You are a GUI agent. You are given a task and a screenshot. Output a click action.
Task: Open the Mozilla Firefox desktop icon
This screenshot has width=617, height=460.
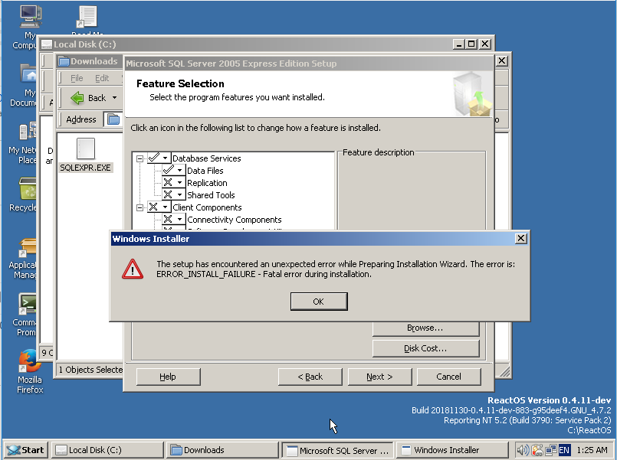click(x=30, y=360)
